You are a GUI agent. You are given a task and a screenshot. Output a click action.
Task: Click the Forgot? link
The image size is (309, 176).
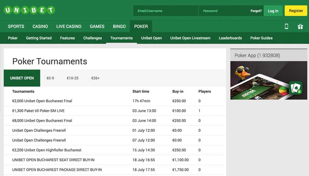click(256, 11)
